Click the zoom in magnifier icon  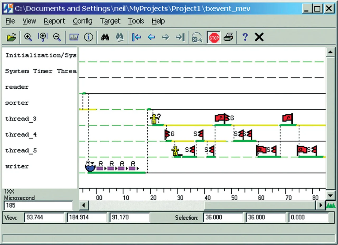[x=28, y=37]
